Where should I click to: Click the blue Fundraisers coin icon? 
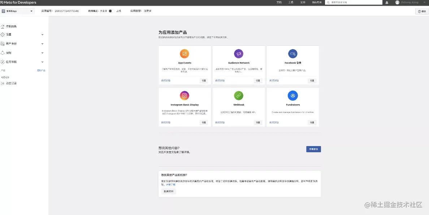point(293,96)
